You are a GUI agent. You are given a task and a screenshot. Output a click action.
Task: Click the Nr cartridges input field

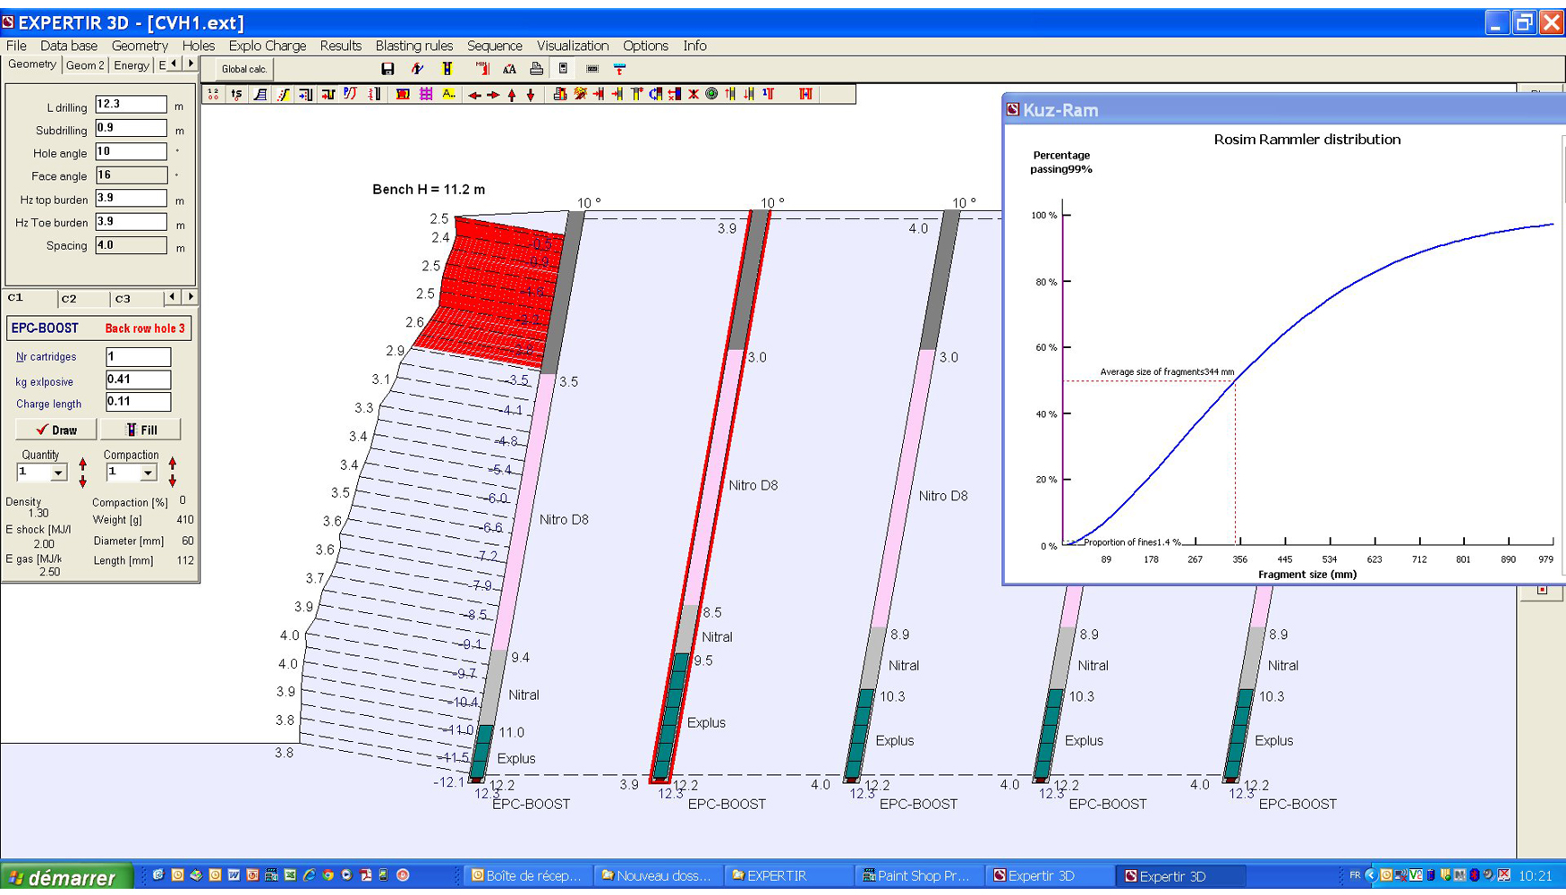(138, 356)
